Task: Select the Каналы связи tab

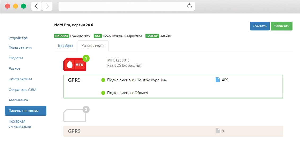Action: 93,46
